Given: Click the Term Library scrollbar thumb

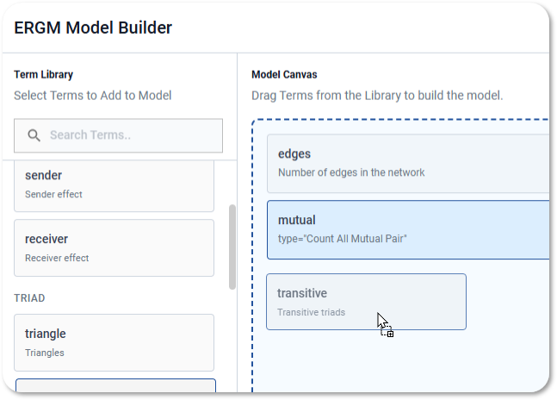Looking at the screenshot, I should (232, 247).
